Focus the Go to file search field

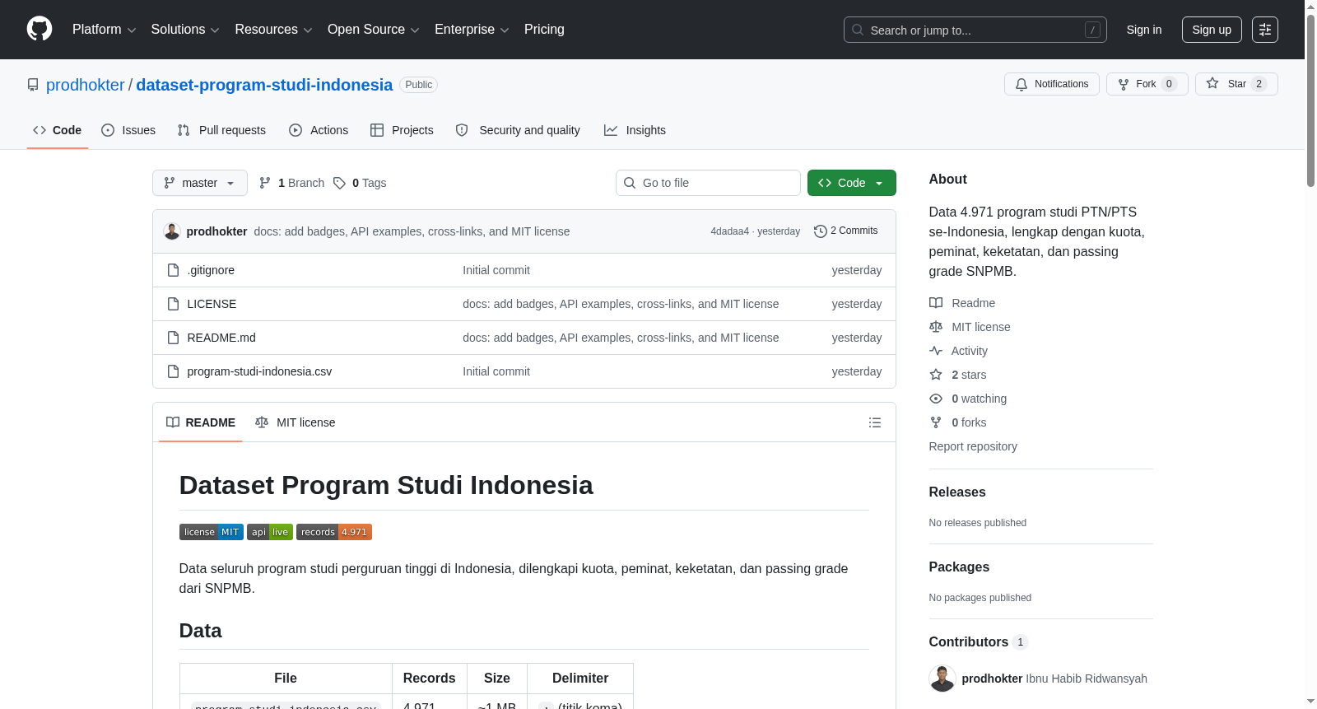pos(708,183)
